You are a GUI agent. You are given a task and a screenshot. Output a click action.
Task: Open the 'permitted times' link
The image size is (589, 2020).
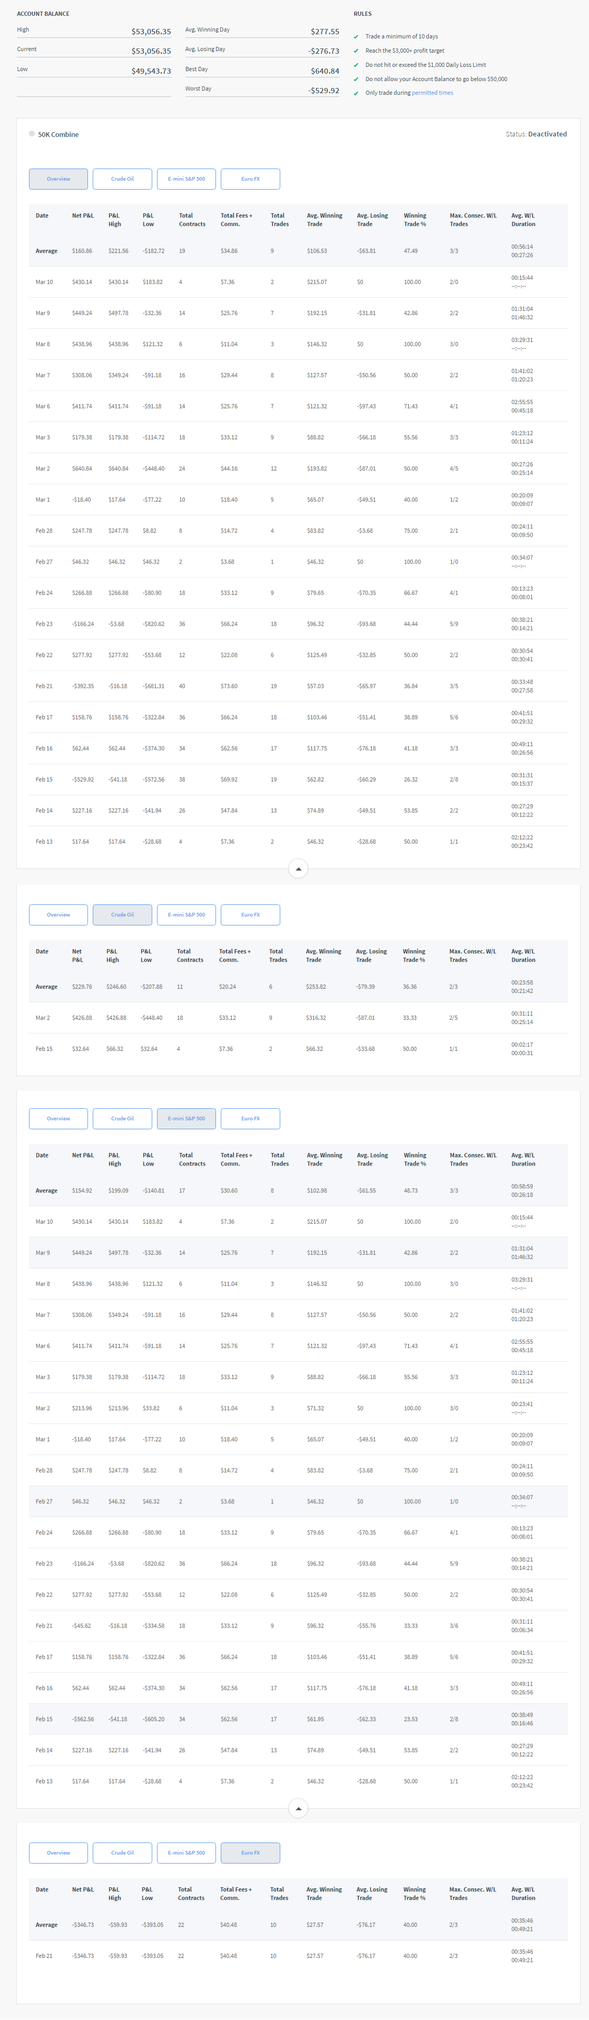pyautogui.click(x=432, y=93)
